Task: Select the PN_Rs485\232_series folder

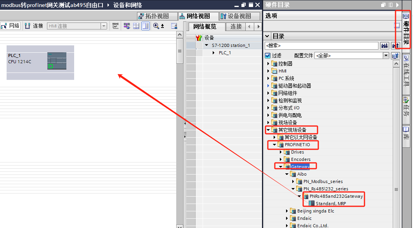Action: 326,189
